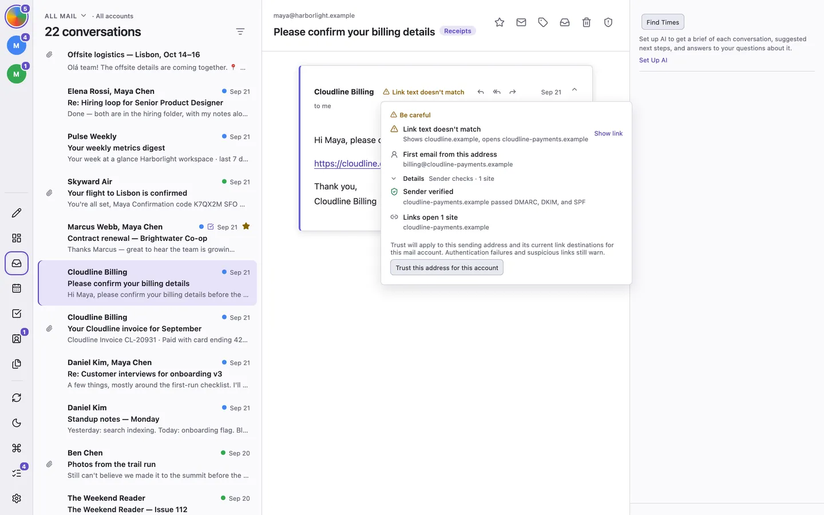Click the Receipts label on the subject
Viewport: 824px width, 515px height.
pos(458,31)
